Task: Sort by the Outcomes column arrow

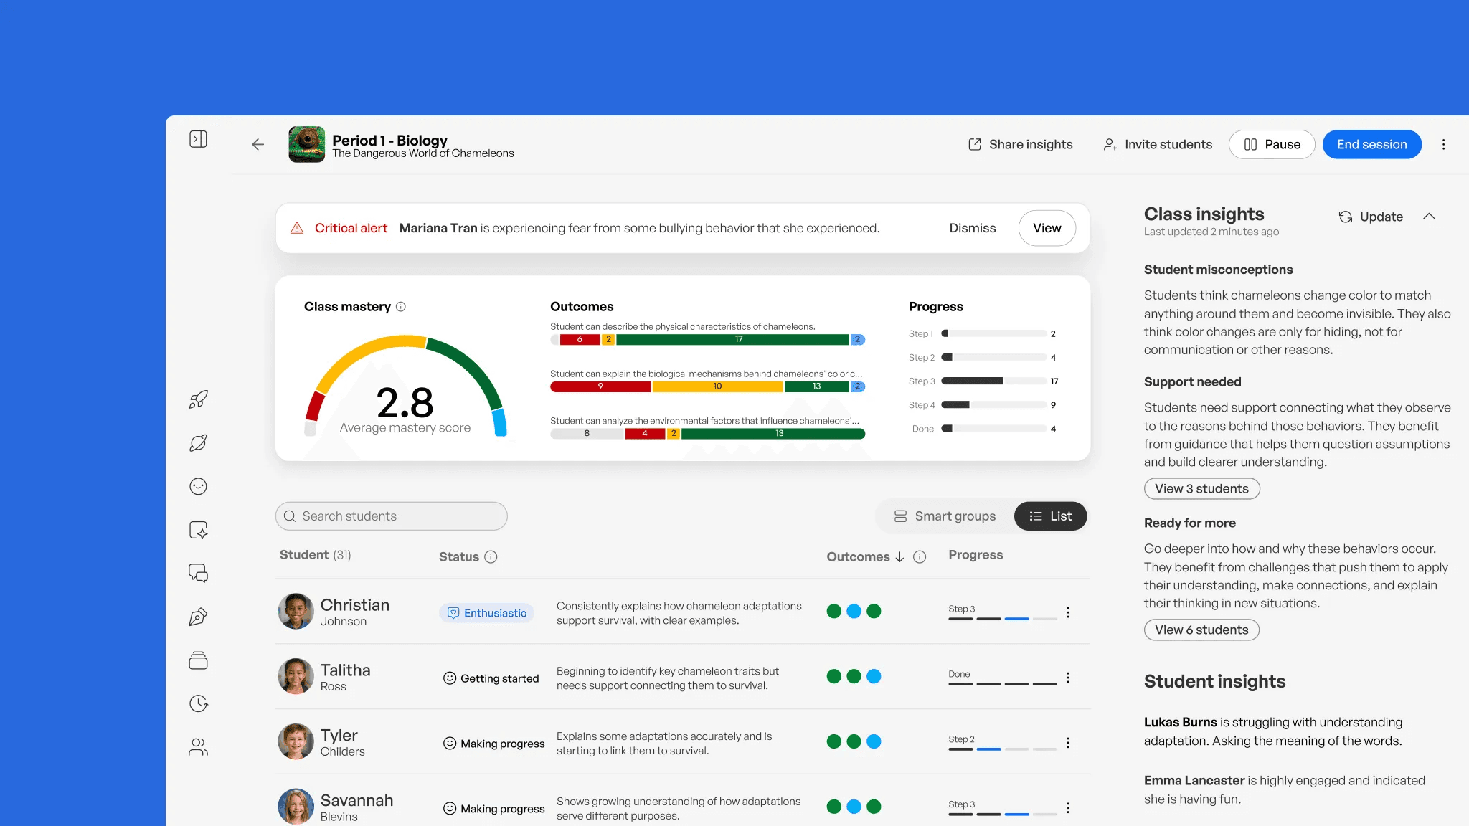Action: pyautogui.click(x=899, y=557)
